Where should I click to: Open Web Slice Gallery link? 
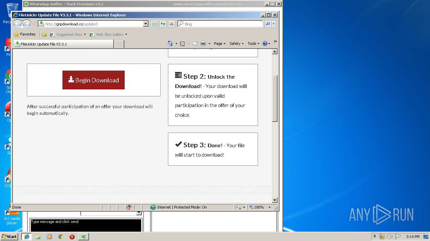pyautogui.click(x=108, y=34)
